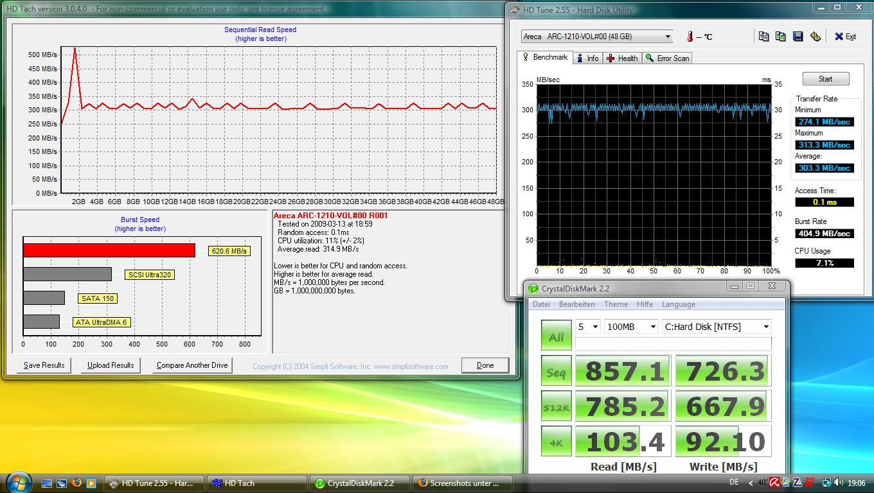Click the 4K read result 103.4

[x=623, y=441]
